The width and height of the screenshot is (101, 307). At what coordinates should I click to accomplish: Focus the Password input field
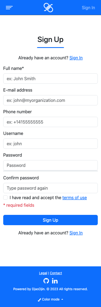pos(50,166)
